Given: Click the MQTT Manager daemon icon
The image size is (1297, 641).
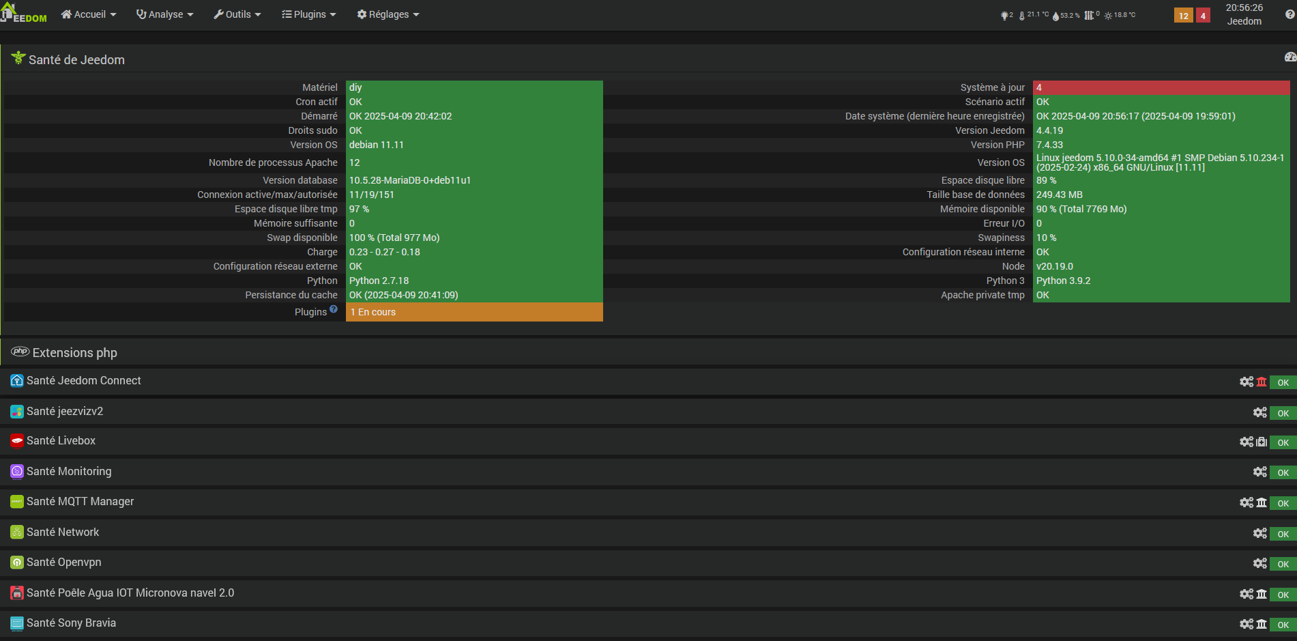Looking at the screenshot, I should [1262, 502].
